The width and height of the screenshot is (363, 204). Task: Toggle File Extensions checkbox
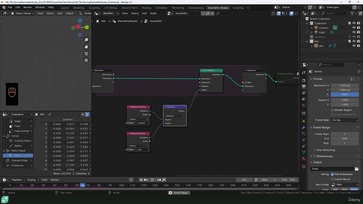pos(332,175)
